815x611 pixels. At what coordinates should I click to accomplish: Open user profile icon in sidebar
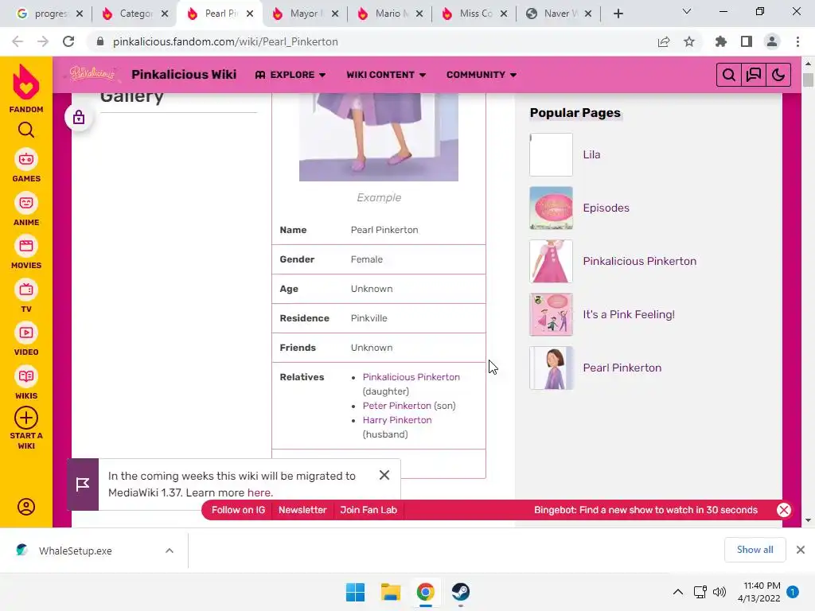pos(26,507)
